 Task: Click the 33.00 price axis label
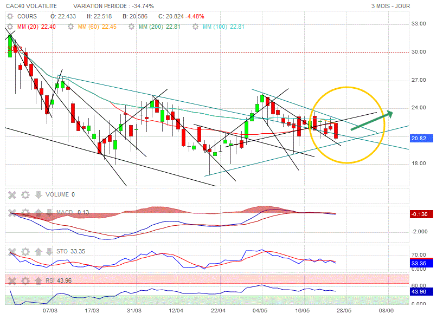[x=419, y=24]
